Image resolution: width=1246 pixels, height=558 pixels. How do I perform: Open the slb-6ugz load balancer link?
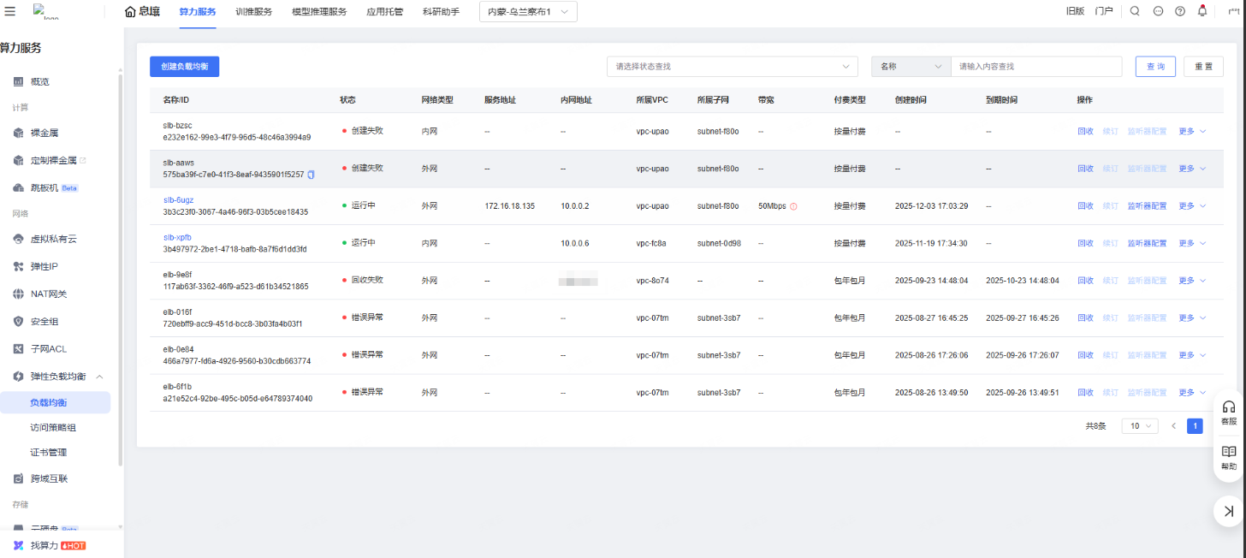coord(178,200)
